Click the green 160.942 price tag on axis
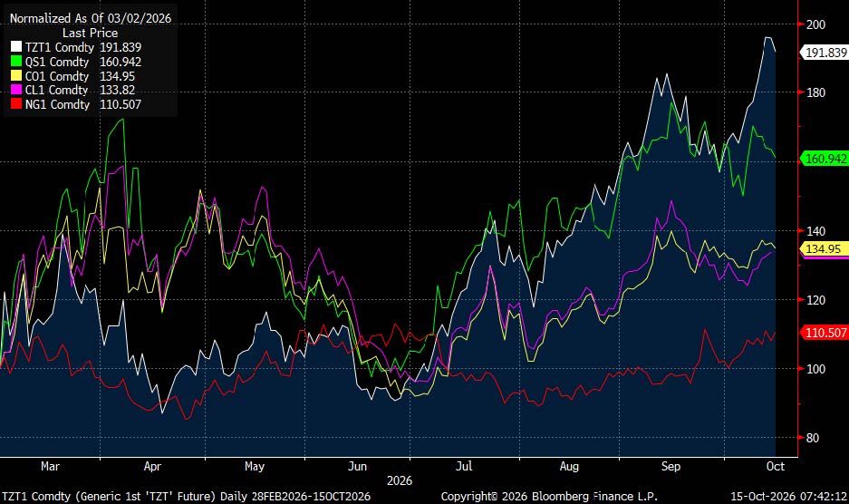This screenshot has height=504, width=849. click(x=825, y=159)
